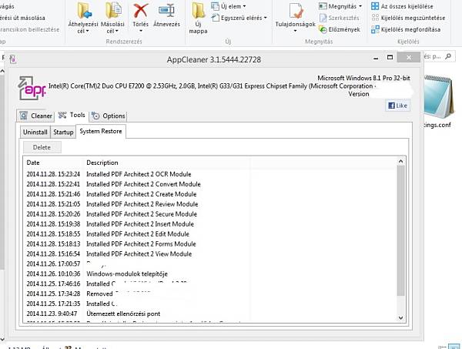Select the Tools tab
Viewport: 462px width, 349px height.
pos(72,115)
